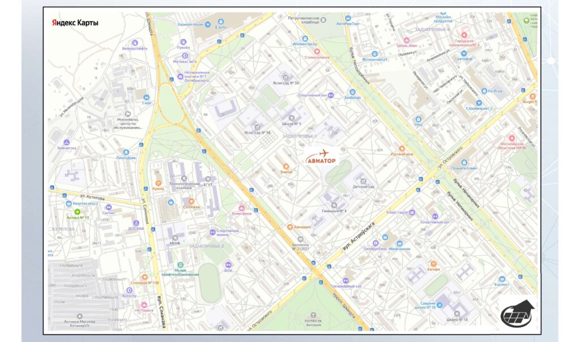Open the Спортивный манеж marker
The width and height of the screenshot is (580, 342).
click(212, 232)
